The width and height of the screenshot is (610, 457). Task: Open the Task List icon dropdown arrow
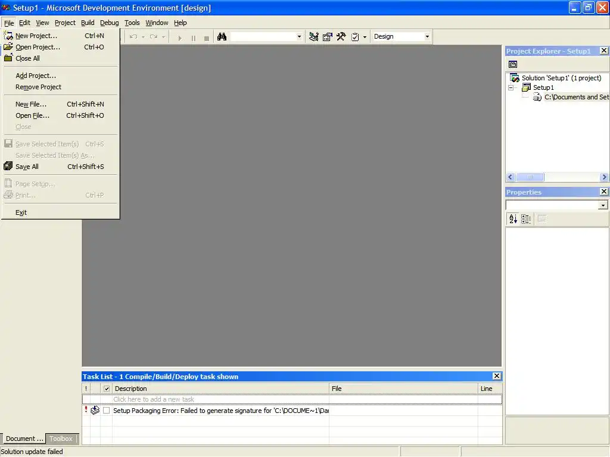[x=365, y=37]
